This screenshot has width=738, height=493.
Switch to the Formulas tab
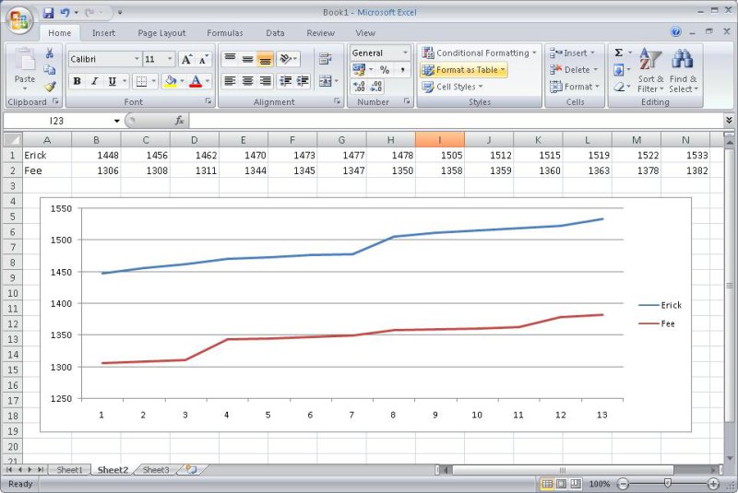click(x=224, y=33)
